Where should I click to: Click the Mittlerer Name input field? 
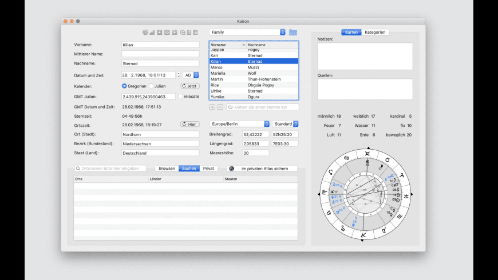pos(160,54)
